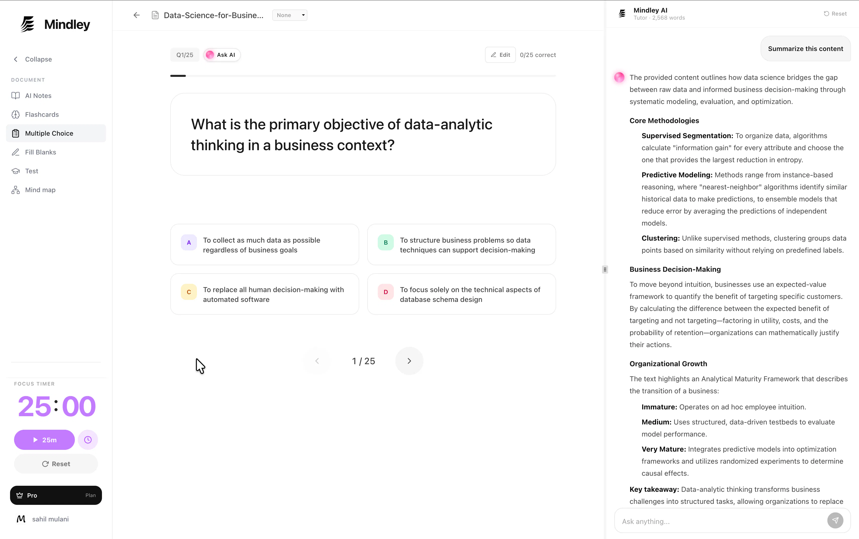This screenshot has height=539, width=859.
Task: Ask AI about this question
Action: tap(222, 55)
